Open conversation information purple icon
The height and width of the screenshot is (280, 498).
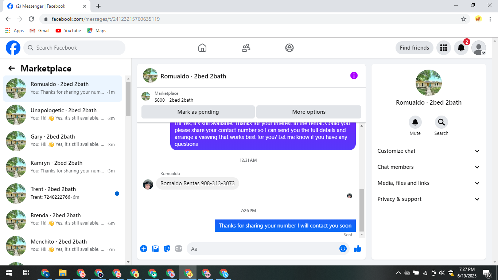[x=354, y=75]
